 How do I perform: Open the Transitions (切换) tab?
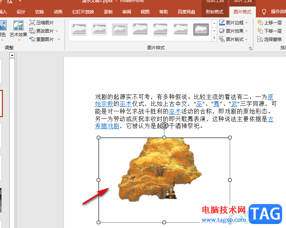(x=40, y=12)
